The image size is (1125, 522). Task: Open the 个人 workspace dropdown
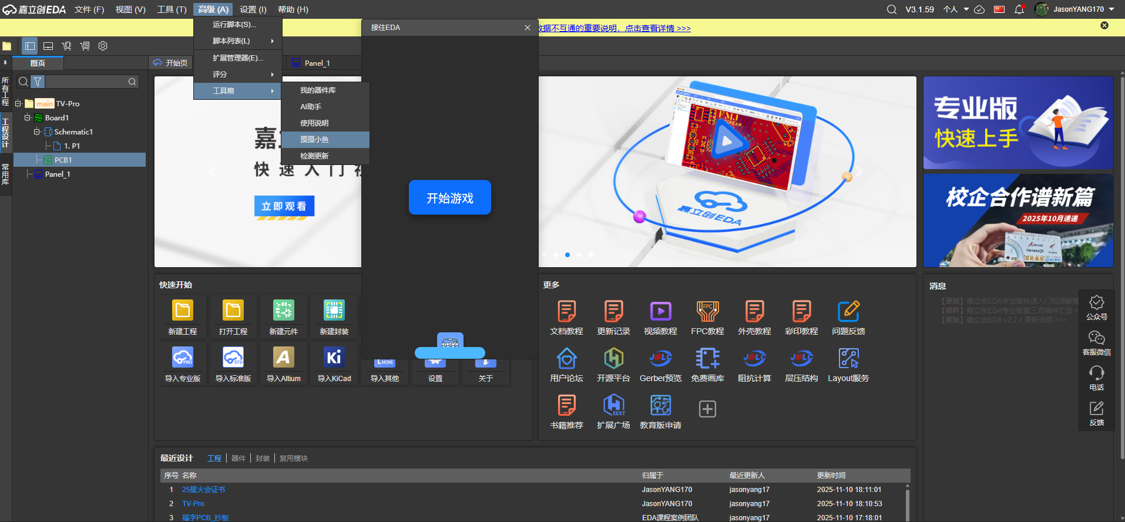(x=956, y=9)
